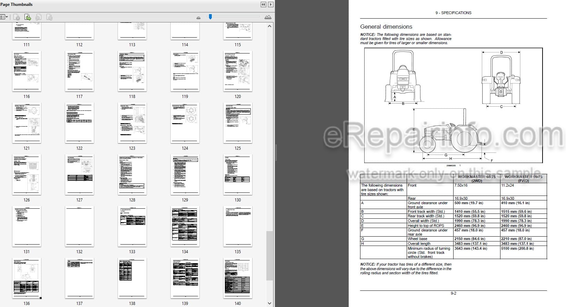Jump to page 131 thumbnail
Image resolution: width=566 pixels, height=307 pixels.
click(x=27, y=226)
